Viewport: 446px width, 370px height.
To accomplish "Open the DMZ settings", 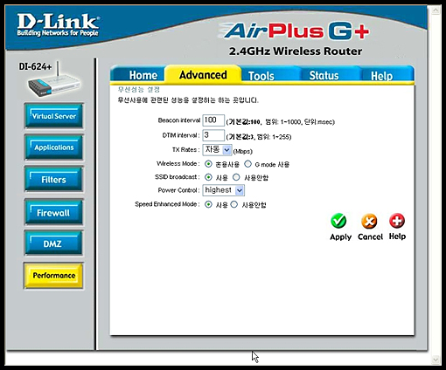I will [54, 243].
